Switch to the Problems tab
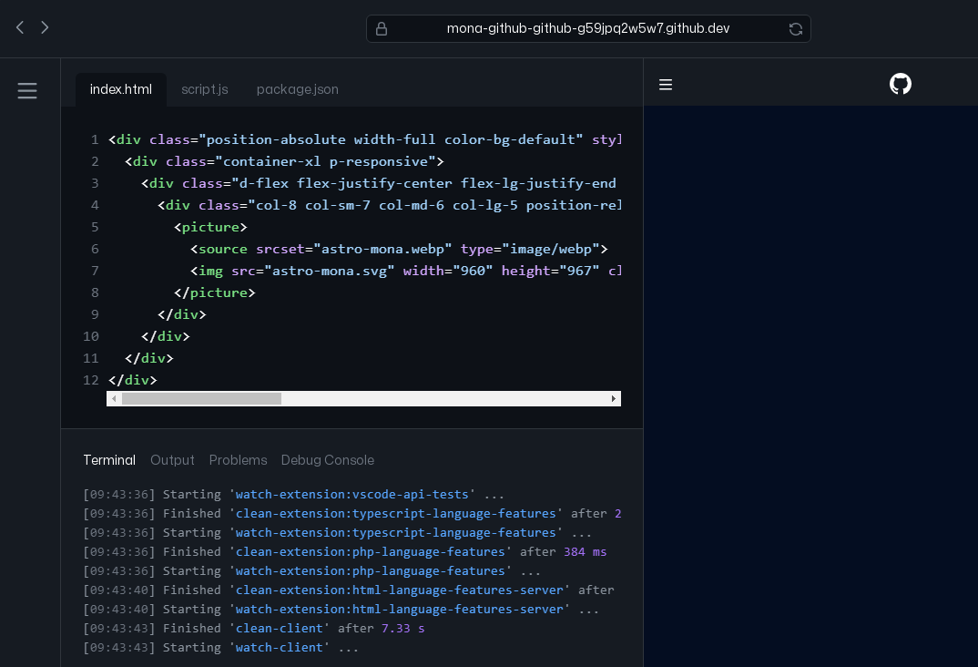The width and height of the screenshot is (978, 667). [238, 460]
